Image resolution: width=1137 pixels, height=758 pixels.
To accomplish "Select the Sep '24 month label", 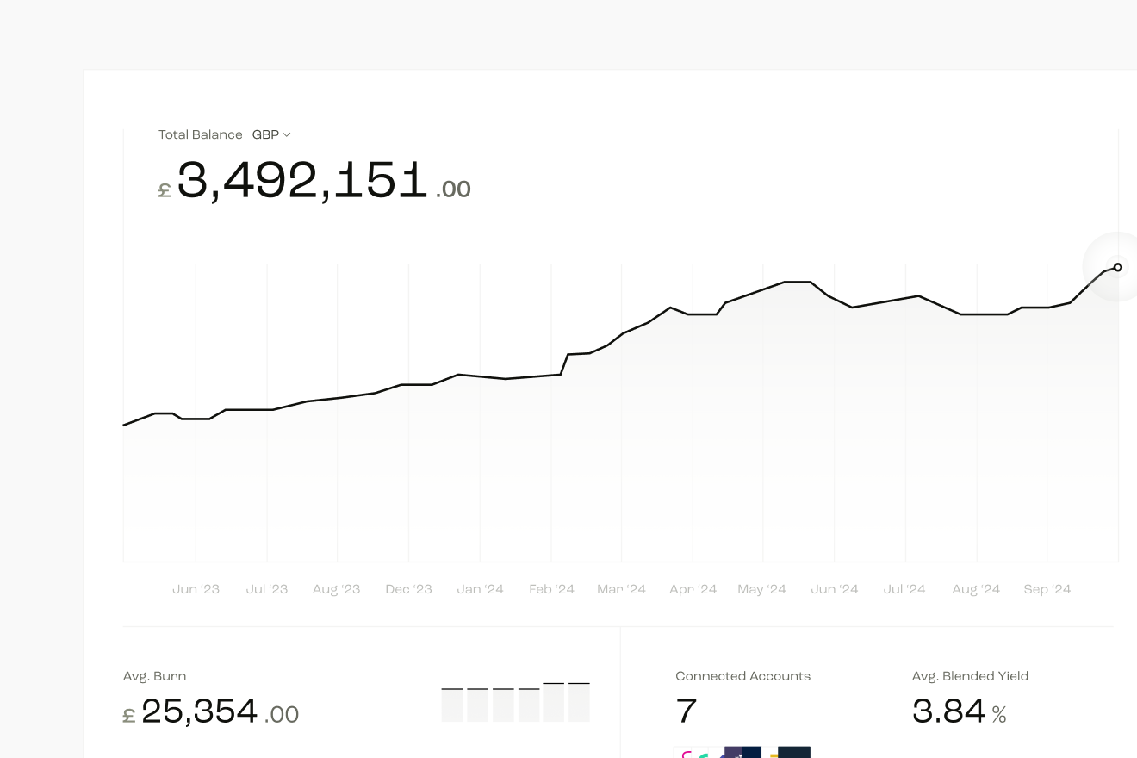I will point(1047,589).
